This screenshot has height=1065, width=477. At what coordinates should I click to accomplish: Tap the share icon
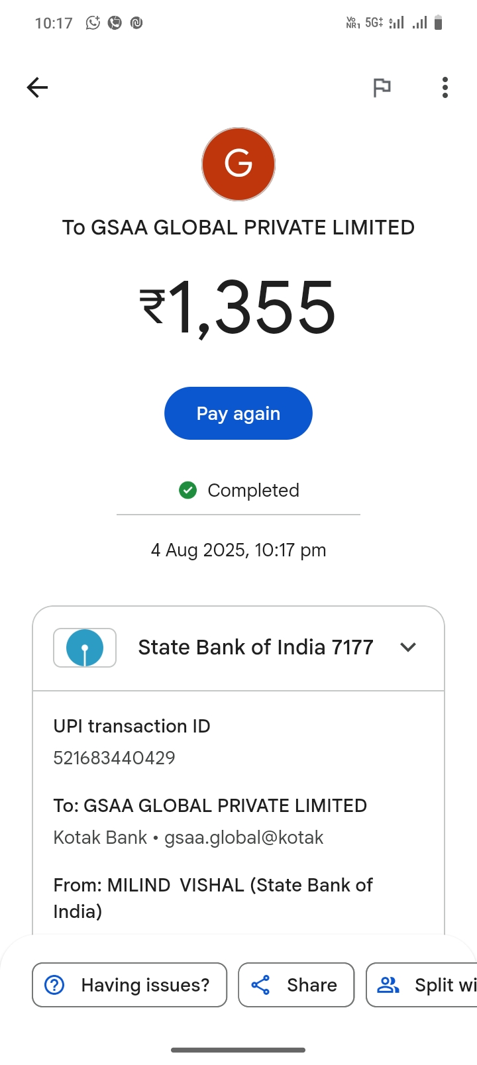(x=261, y=985)
